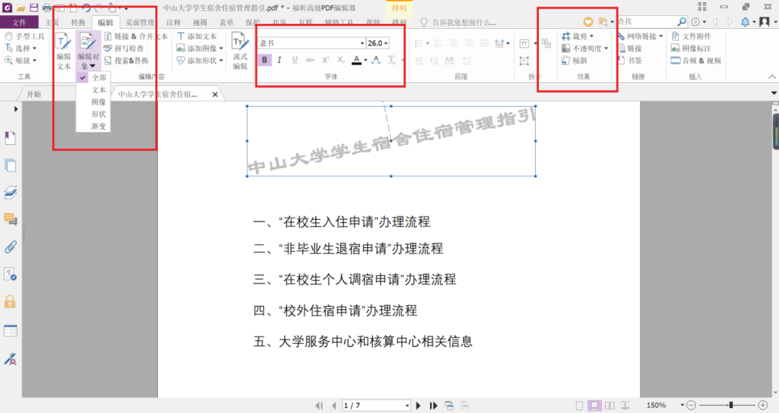
Task: Close the 中山大学学生宿舍住宿 document tab
Action: coord(215,94)
